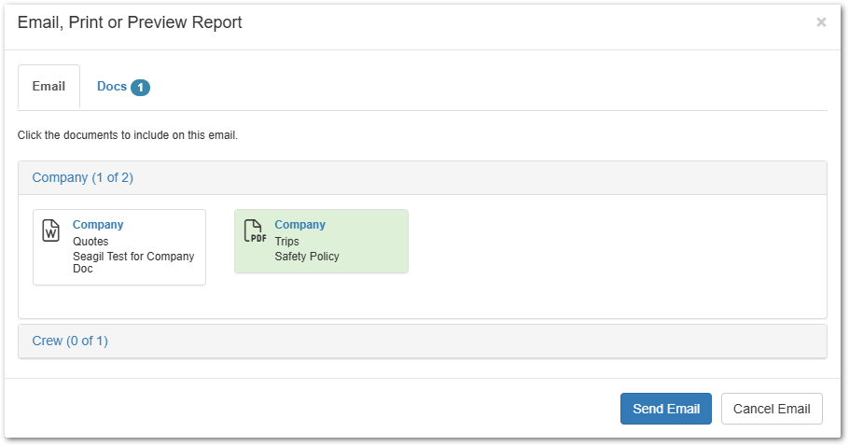Click the Company link above Trips
849x446 pixels.
coord(300,225)
